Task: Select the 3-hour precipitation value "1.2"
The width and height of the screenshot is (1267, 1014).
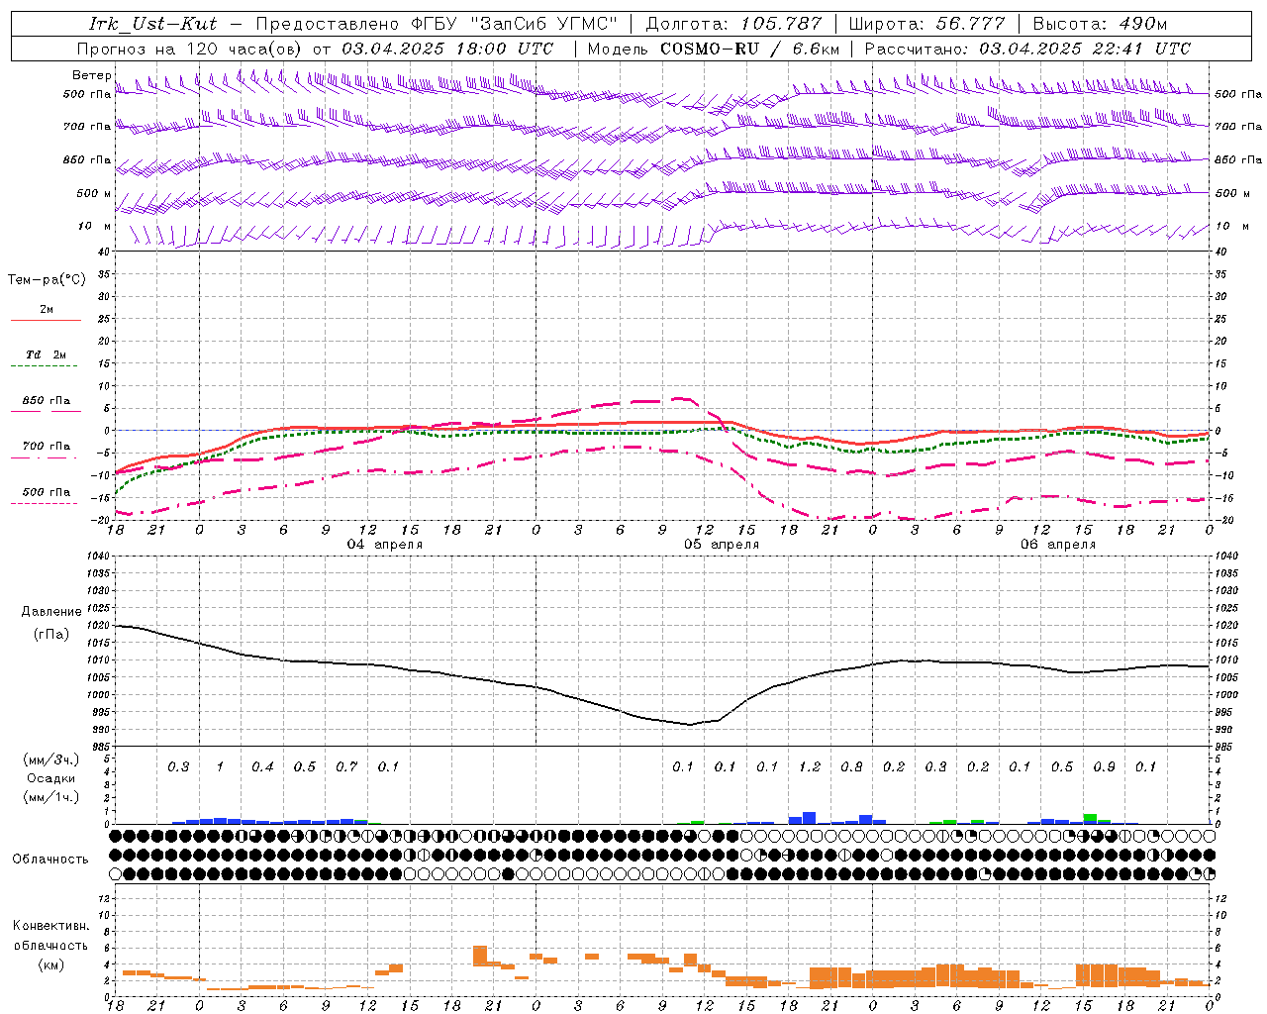Action: pos(810,766)
